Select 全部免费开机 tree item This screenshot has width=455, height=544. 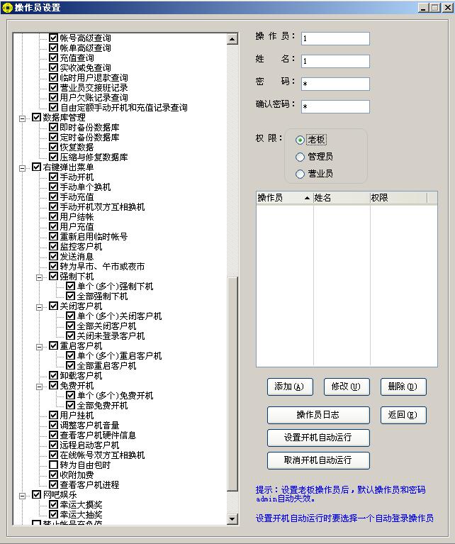[x=102, y=405]
